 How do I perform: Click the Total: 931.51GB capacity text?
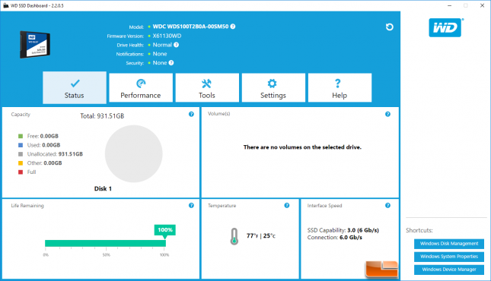(102, 116)
